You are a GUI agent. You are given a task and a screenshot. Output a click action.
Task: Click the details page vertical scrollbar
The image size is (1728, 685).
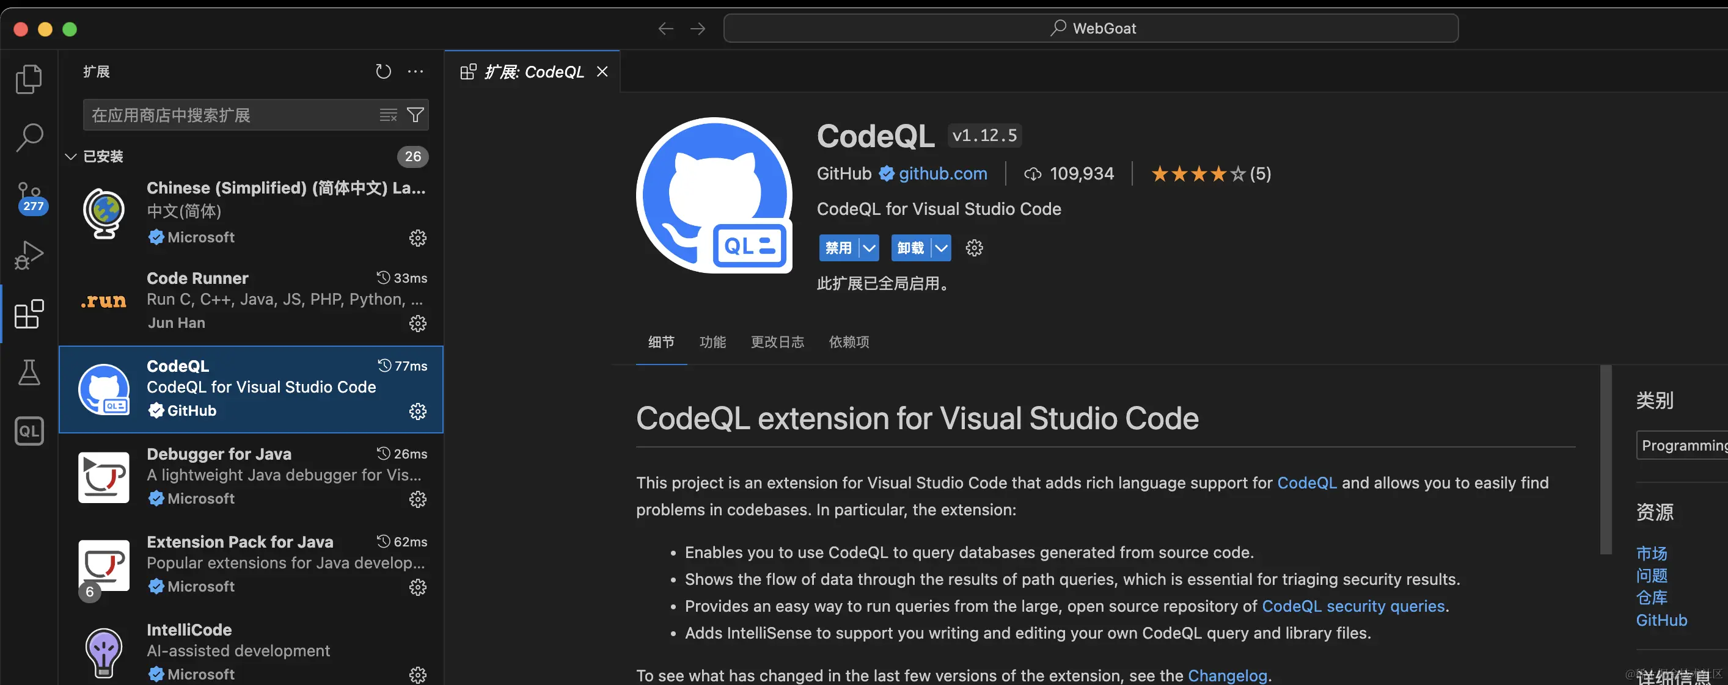click(x=1605, y=460)
